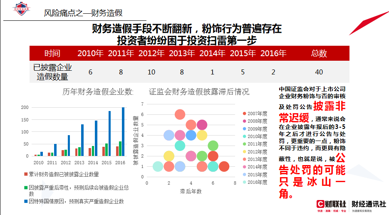The height and width of the screenshot is (215, 389).
Task: Click the red square for 累计财务造假已被披露企业数量
Action: 26,175
